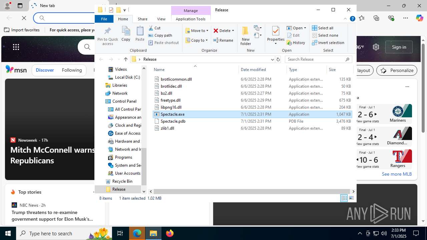427x240 pixels.
Task: Click Select all in ribbon
Action: pyautogui.click(x=323, y=28)
